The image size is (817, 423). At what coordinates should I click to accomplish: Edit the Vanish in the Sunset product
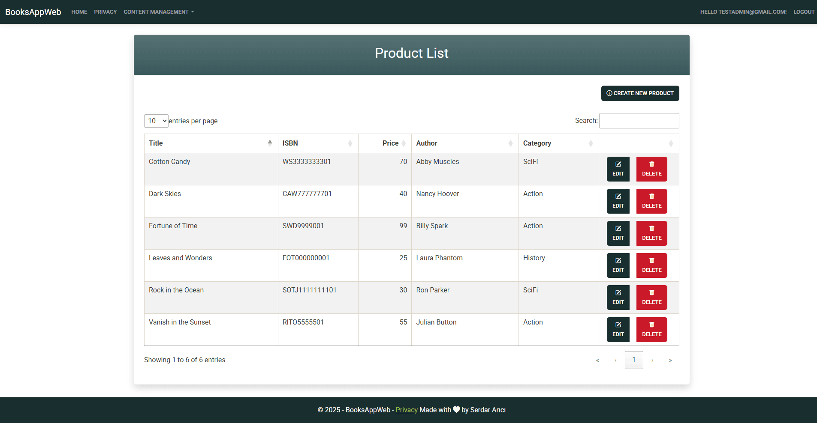[618, 330]
